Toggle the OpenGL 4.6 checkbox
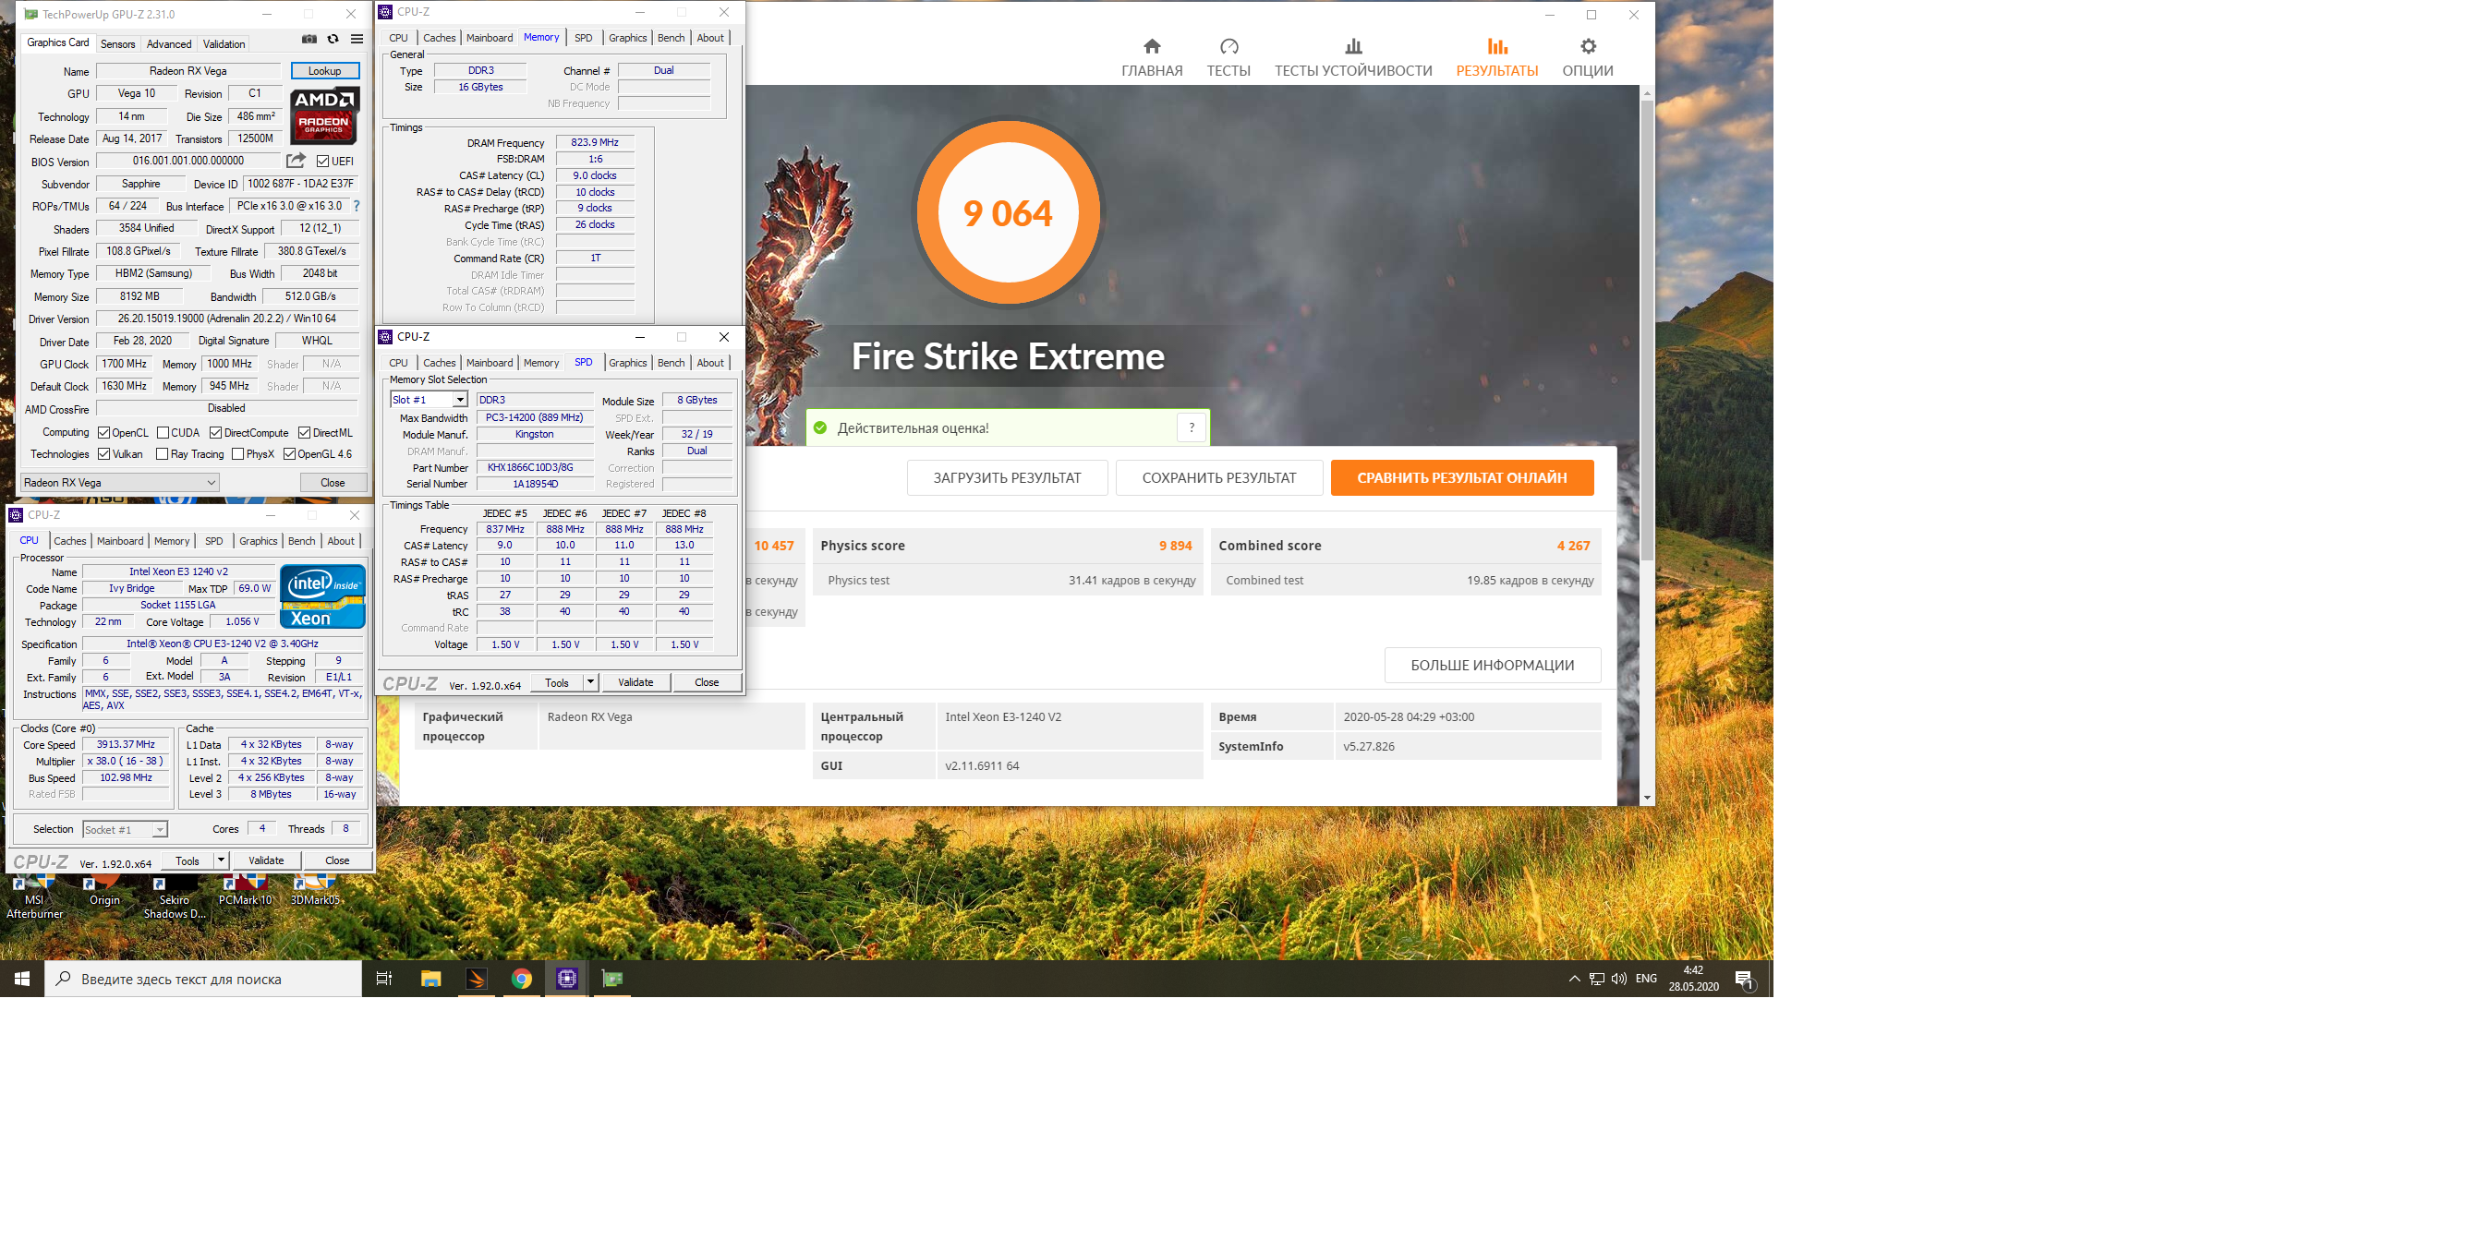2481x1239 pixels. (289, 453)
